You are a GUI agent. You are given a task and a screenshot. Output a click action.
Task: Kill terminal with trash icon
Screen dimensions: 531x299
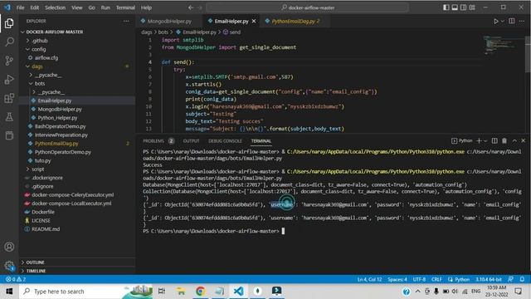504,140
